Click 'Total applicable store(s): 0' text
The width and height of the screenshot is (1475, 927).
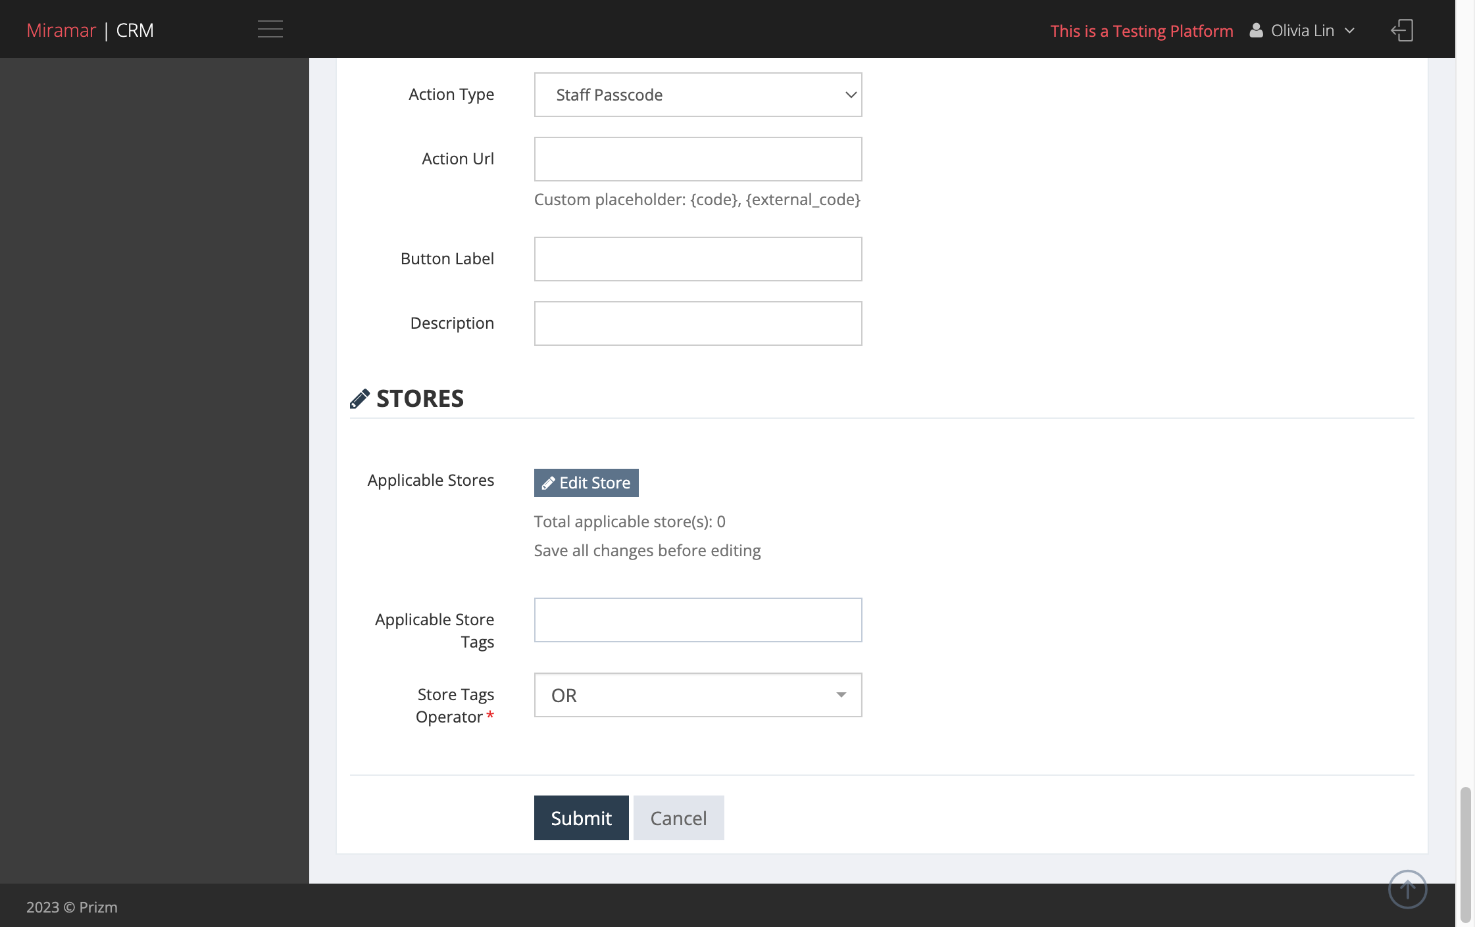point(630,521)
